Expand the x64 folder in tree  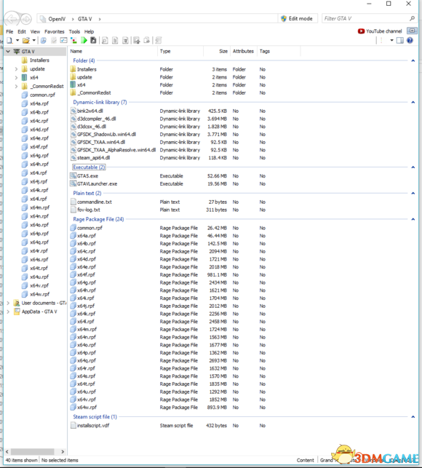pyautogui.click(x=16, y=78)
